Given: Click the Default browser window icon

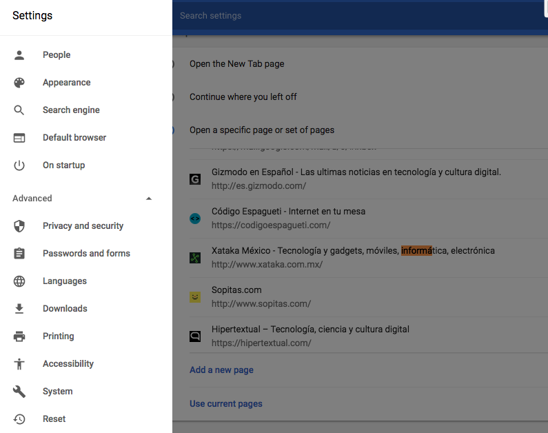Looking at the screenshot, I should (x=19, y=138).
